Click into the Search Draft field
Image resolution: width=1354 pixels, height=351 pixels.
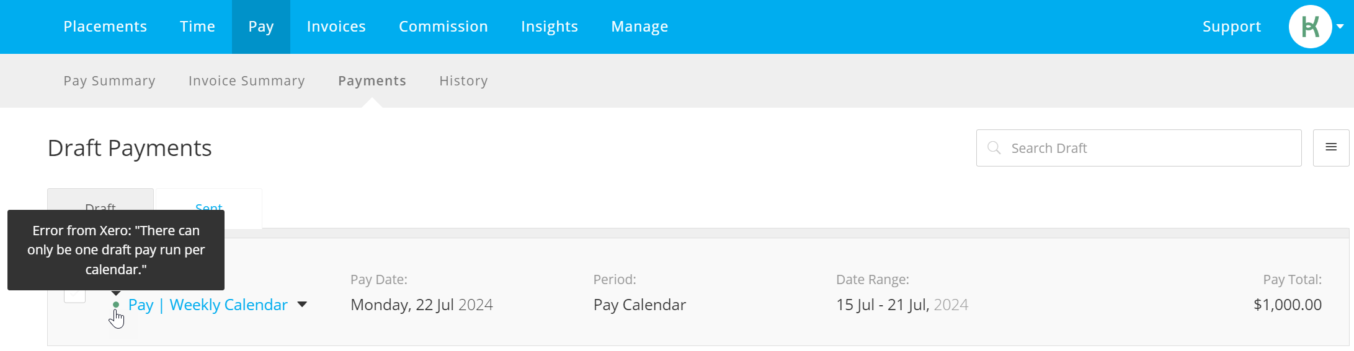pyautogui.click(x=1139, y=148)
